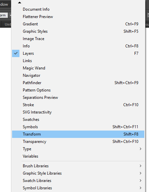Show the Pathfinder panel
Image resolution: width=149 pixels, height=192 pixels.
[78, 83]
